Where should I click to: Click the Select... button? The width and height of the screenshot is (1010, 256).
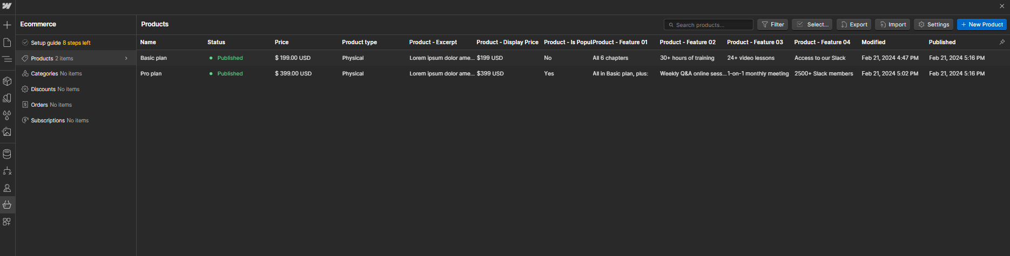pos(812,25)
